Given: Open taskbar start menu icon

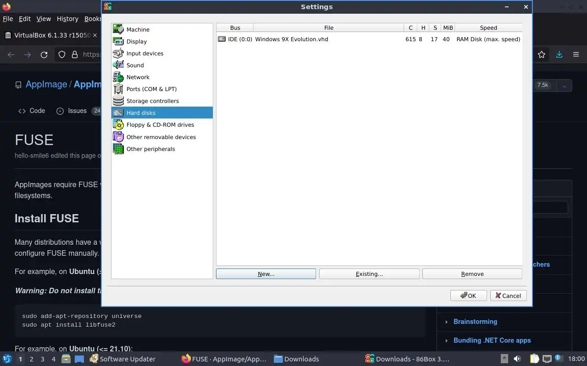Looking at the screenshot, I should 7,359.
